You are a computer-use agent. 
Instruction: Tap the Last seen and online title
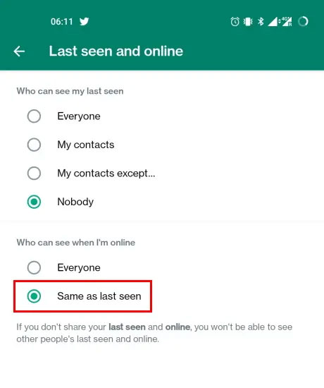[x=116, y=51]
